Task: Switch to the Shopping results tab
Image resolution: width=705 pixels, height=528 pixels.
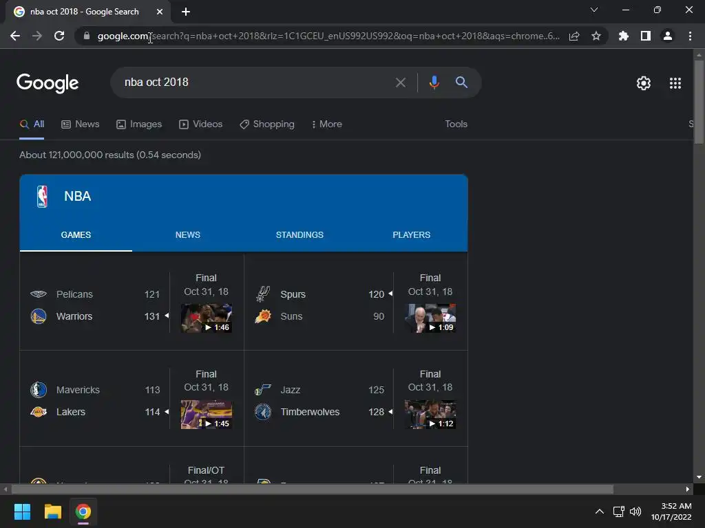Action: click(267, 124)
